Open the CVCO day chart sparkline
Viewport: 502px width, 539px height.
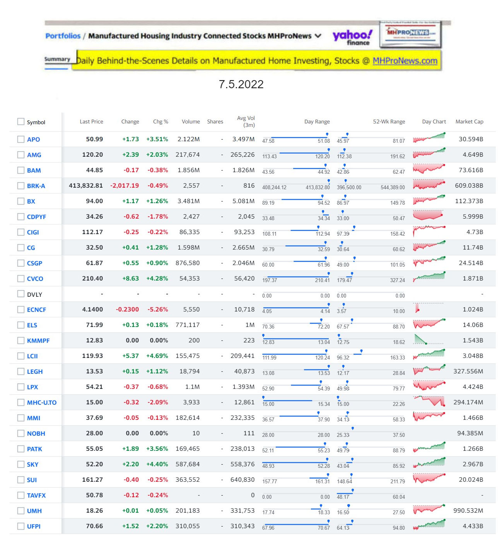coord(429,277)
